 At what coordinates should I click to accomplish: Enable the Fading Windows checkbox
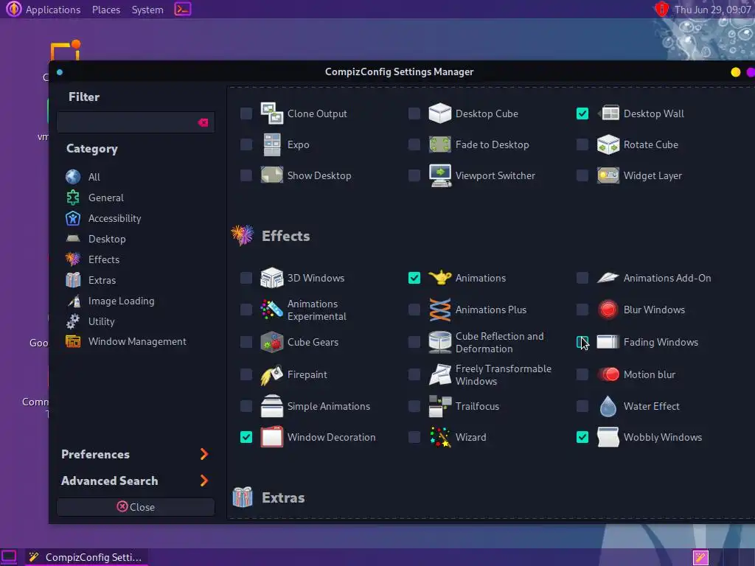pyautogui.click(x=582, y=342)
